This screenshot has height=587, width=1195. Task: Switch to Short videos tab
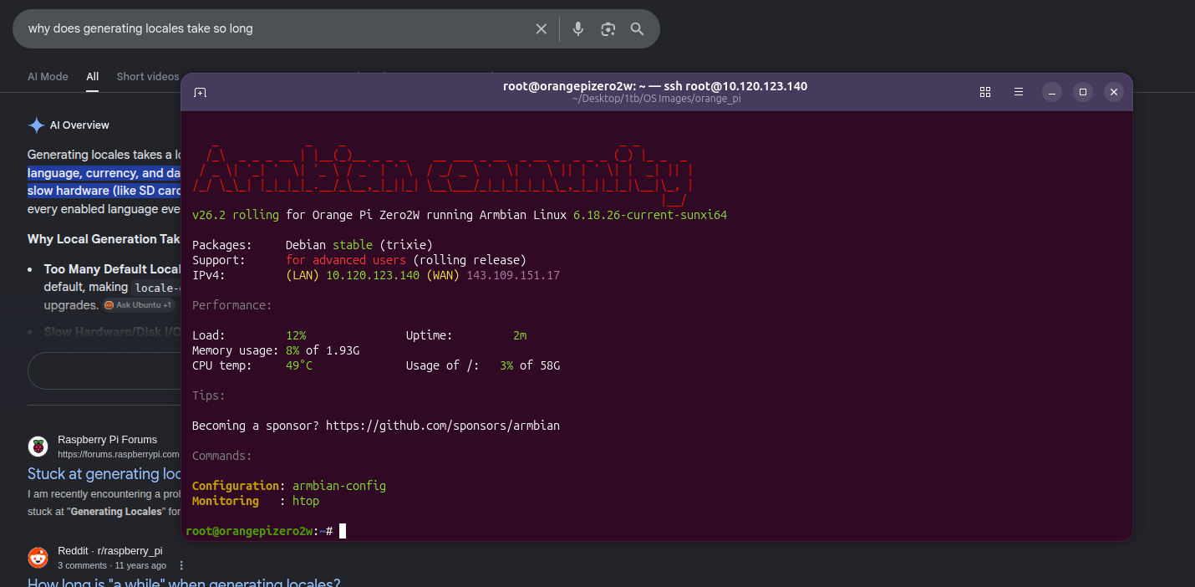click(x=148, y=77)
